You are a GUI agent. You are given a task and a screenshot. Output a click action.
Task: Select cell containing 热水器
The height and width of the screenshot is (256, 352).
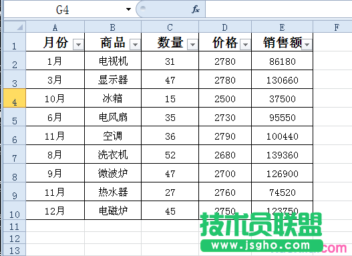(x=113, y=192)
